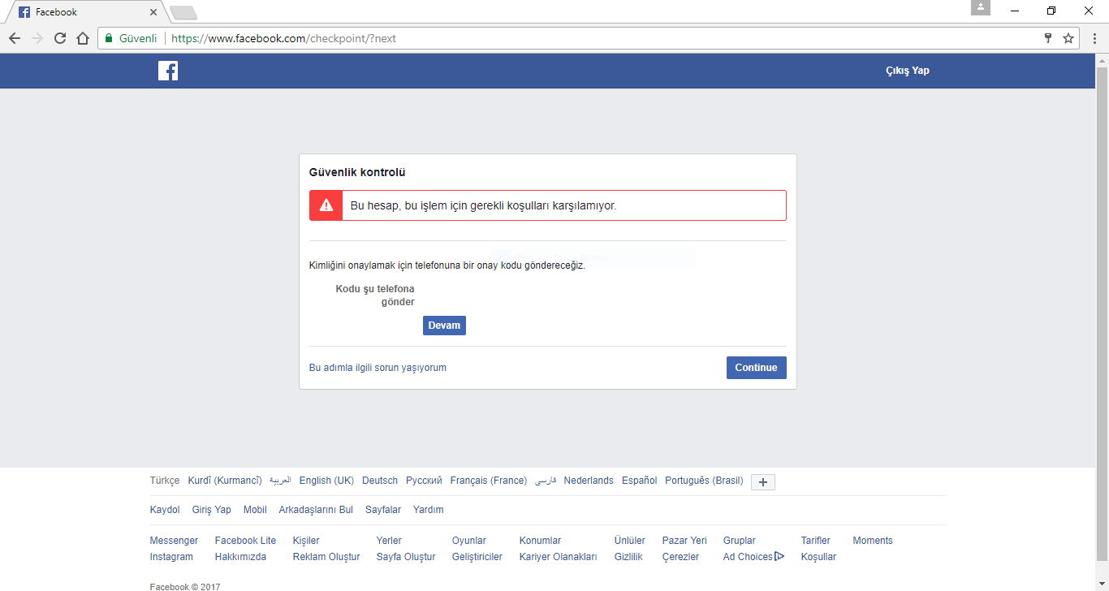Open the Instagram footer link

click(x=171, y=557)
